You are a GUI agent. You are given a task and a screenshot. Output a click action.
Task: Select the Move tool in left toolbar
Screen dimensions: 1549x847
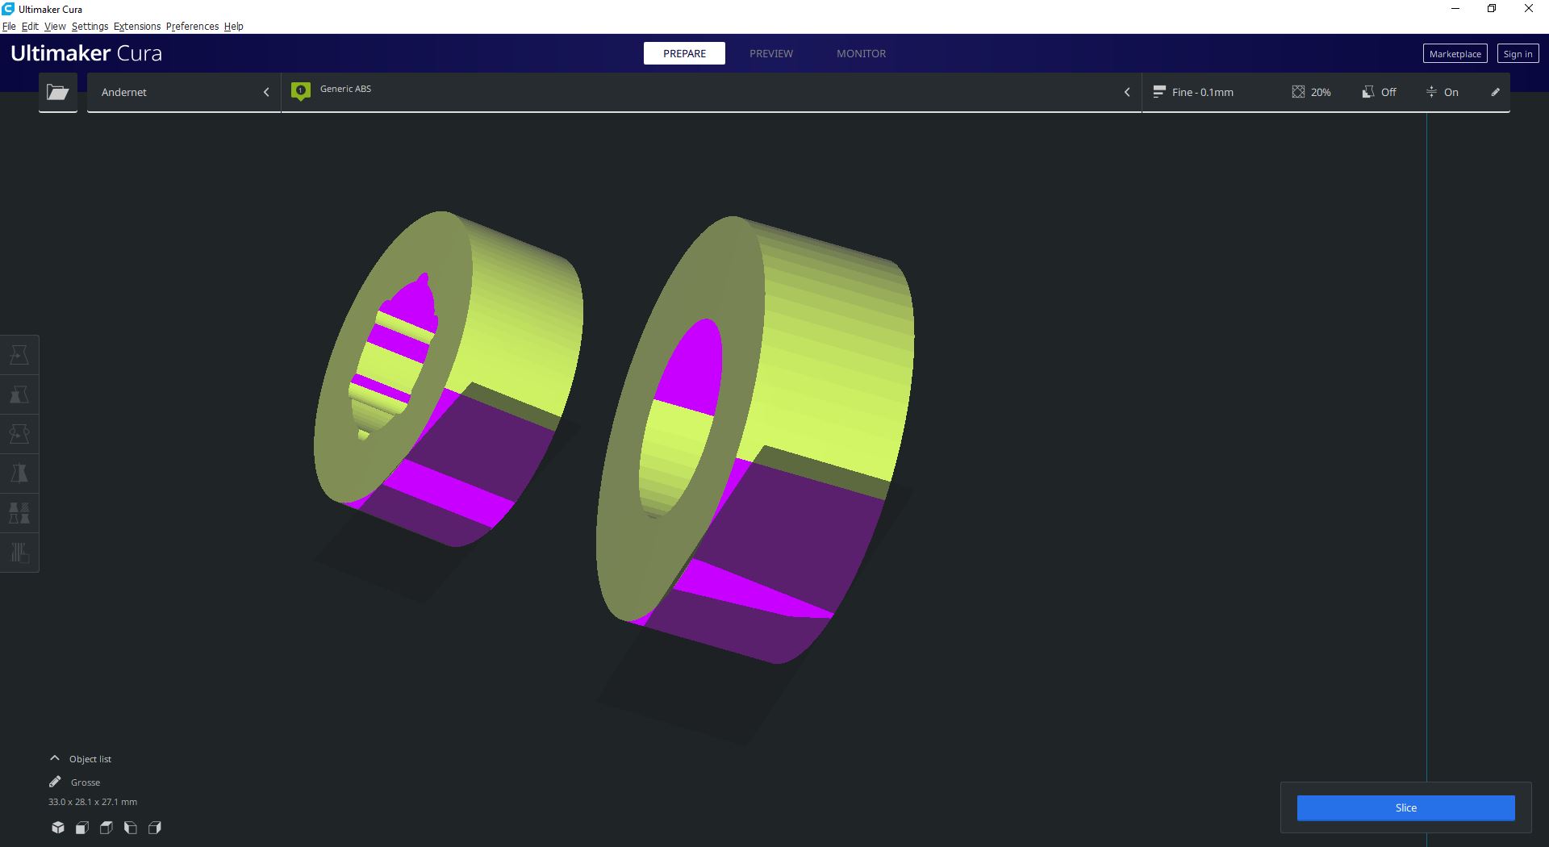point(19,355)
